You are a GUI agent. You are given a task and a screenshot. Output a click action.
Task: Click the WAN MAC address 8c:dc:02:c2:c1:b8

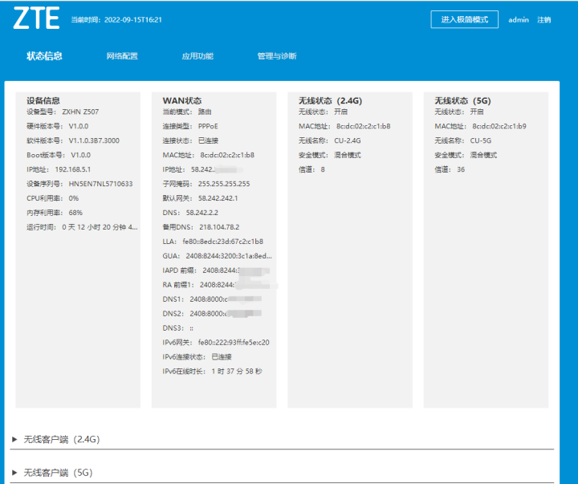(x=227, y=155)
